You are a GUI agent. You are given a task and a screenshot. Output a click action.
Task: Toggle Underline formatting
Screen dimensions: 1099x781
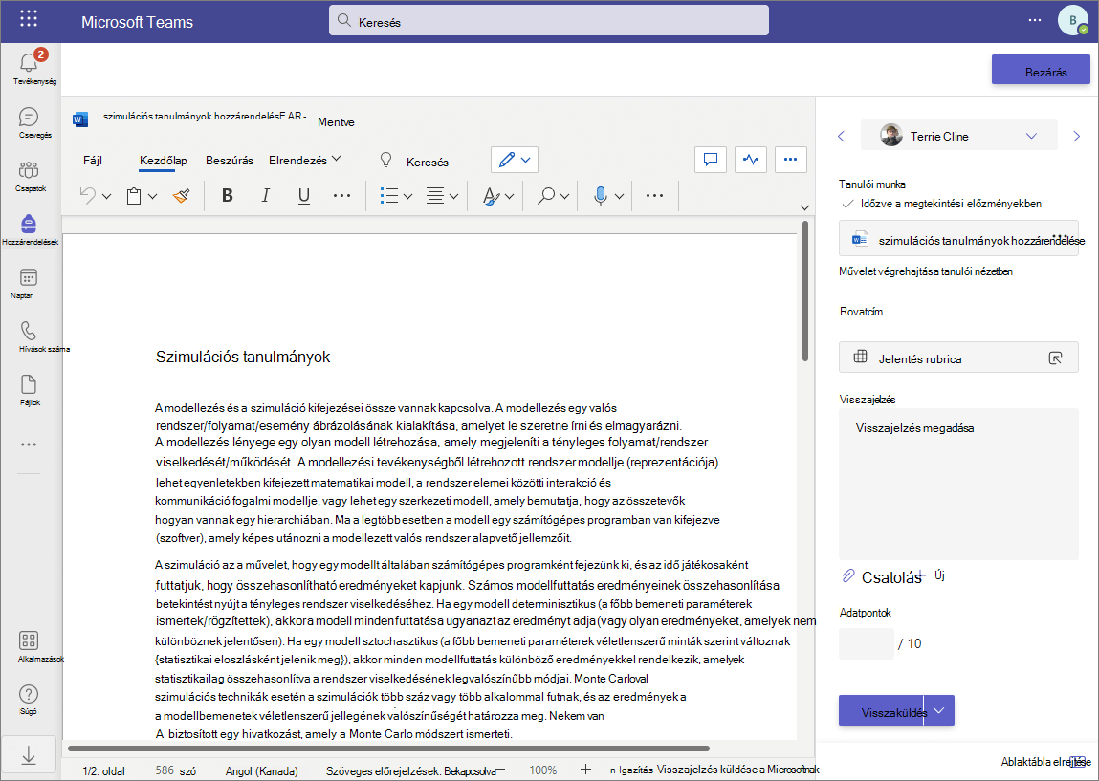303,195
